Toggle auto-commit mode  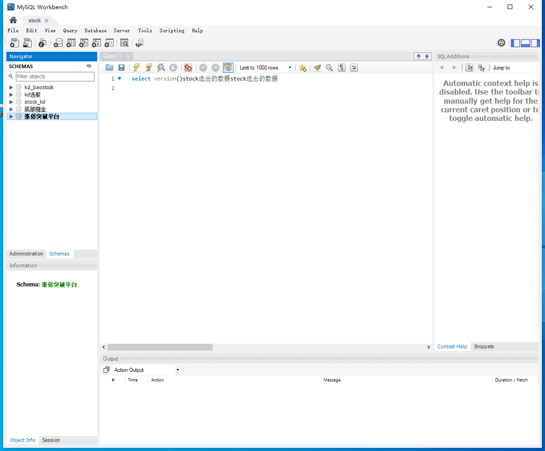point(228,68)
